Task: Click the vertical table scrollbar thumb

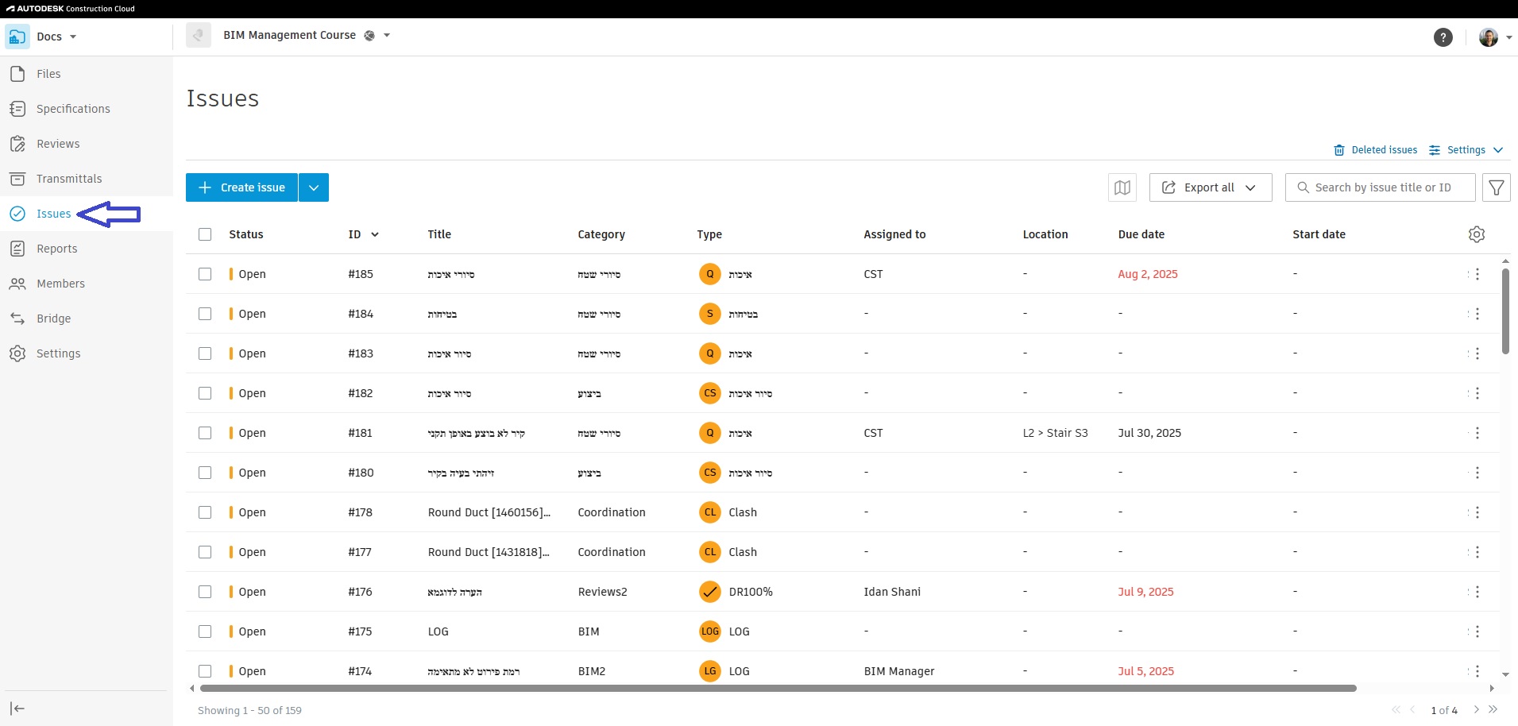Action: click(x=1505, y=311)
